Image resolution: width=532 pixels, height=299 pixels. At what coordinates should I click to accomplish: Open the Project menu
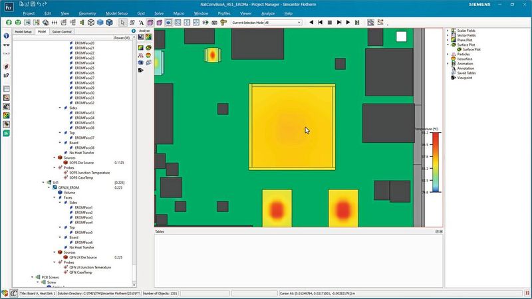tap(29, 13)
